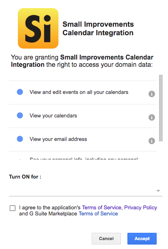Click the Cancel button

(106, 238)
